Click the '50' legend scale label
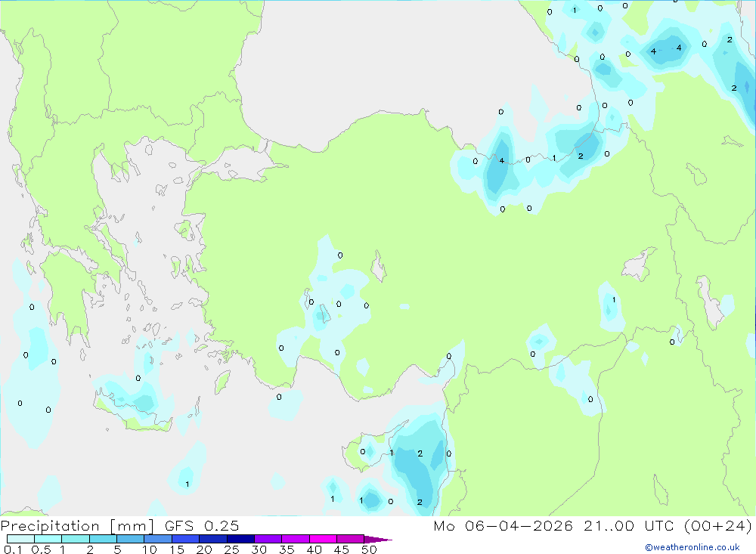The height and width of the screenshot is (554, 756). 370,549
